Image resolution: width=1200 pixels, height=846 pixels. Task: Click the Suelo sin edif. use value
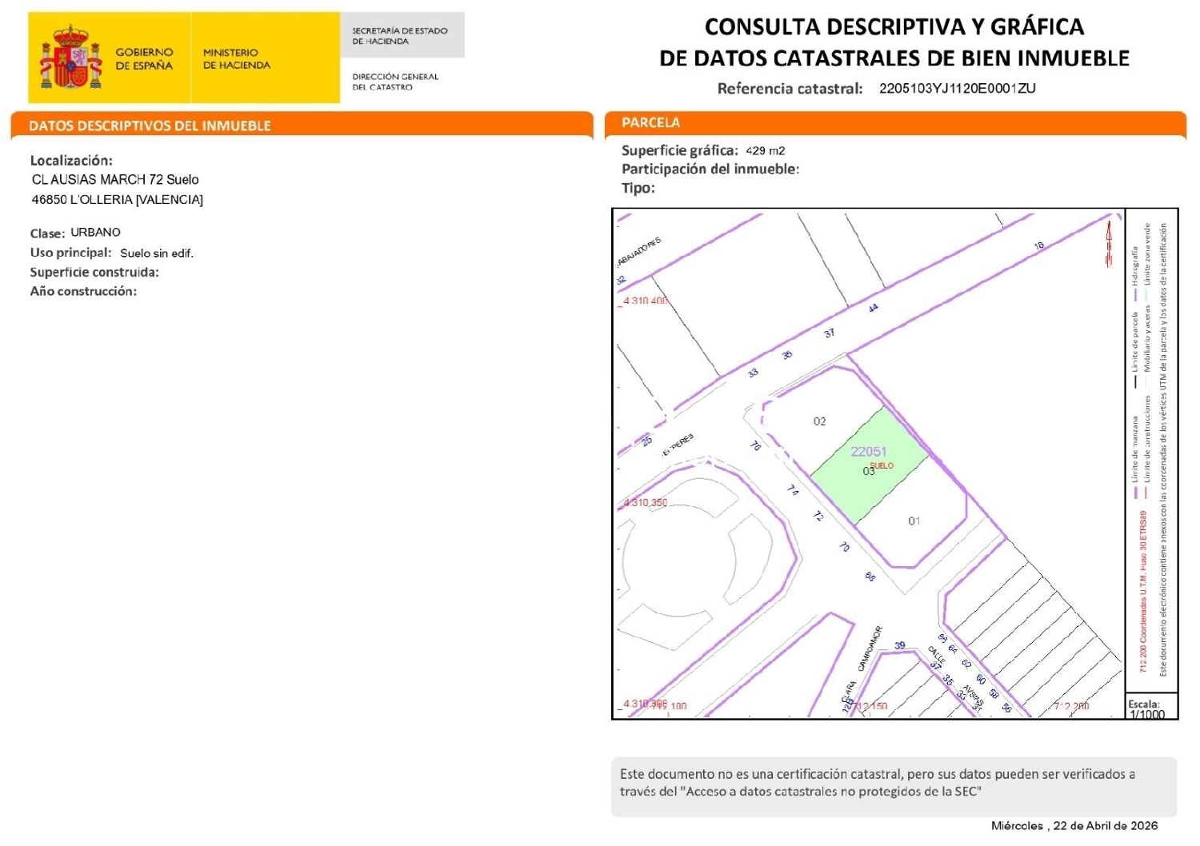click(x=157, y=253)
